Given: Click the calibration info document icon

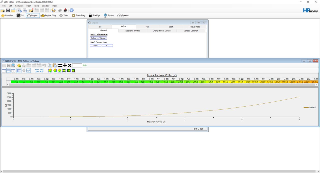Looking at the screenshot, I should [20, 10].
